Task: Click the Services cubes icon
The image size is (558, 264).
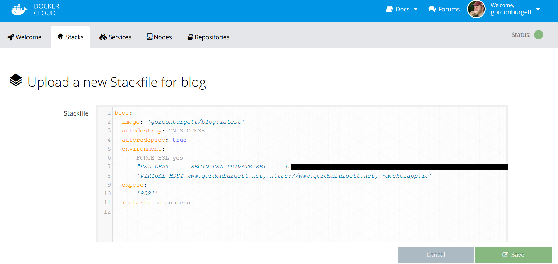Action: tap(103, 37)
